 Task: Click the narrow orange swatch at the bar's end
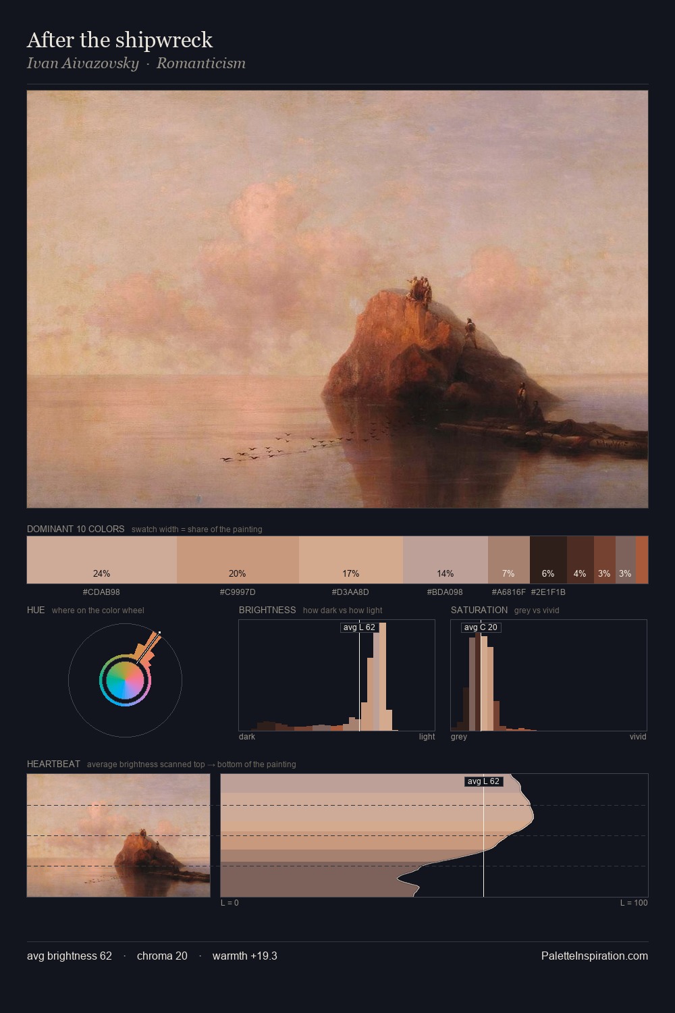642,560
